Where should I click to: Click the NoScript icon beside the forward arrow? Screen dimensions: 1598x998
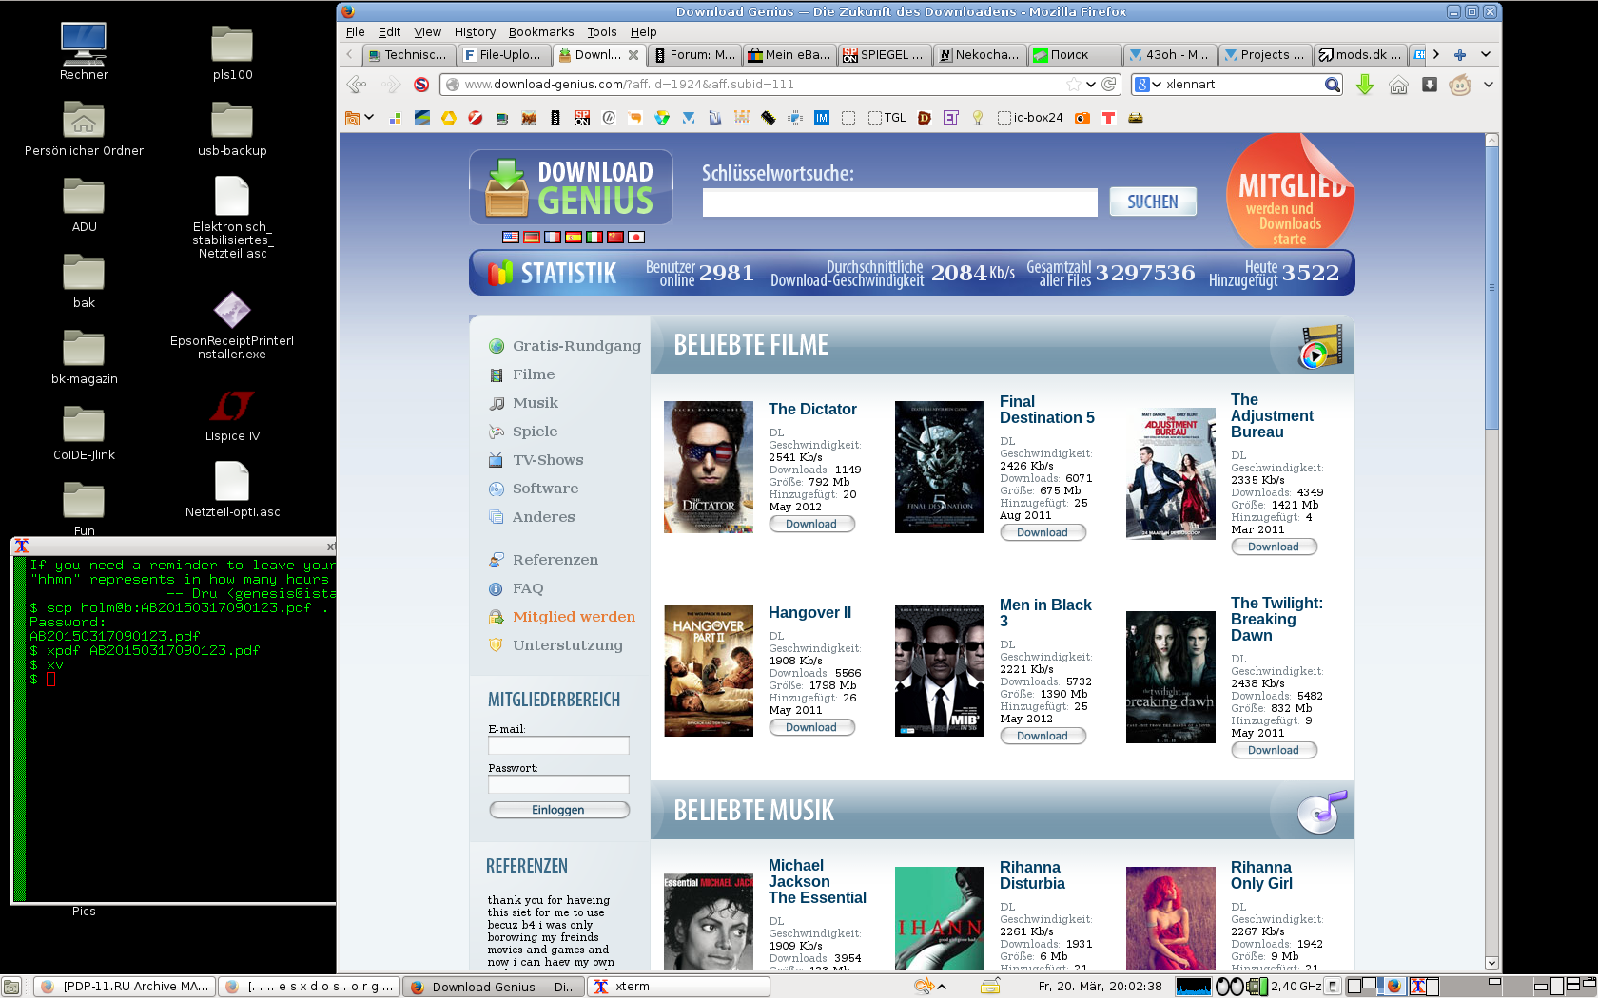pyautogui.click(x=421, y=85)
